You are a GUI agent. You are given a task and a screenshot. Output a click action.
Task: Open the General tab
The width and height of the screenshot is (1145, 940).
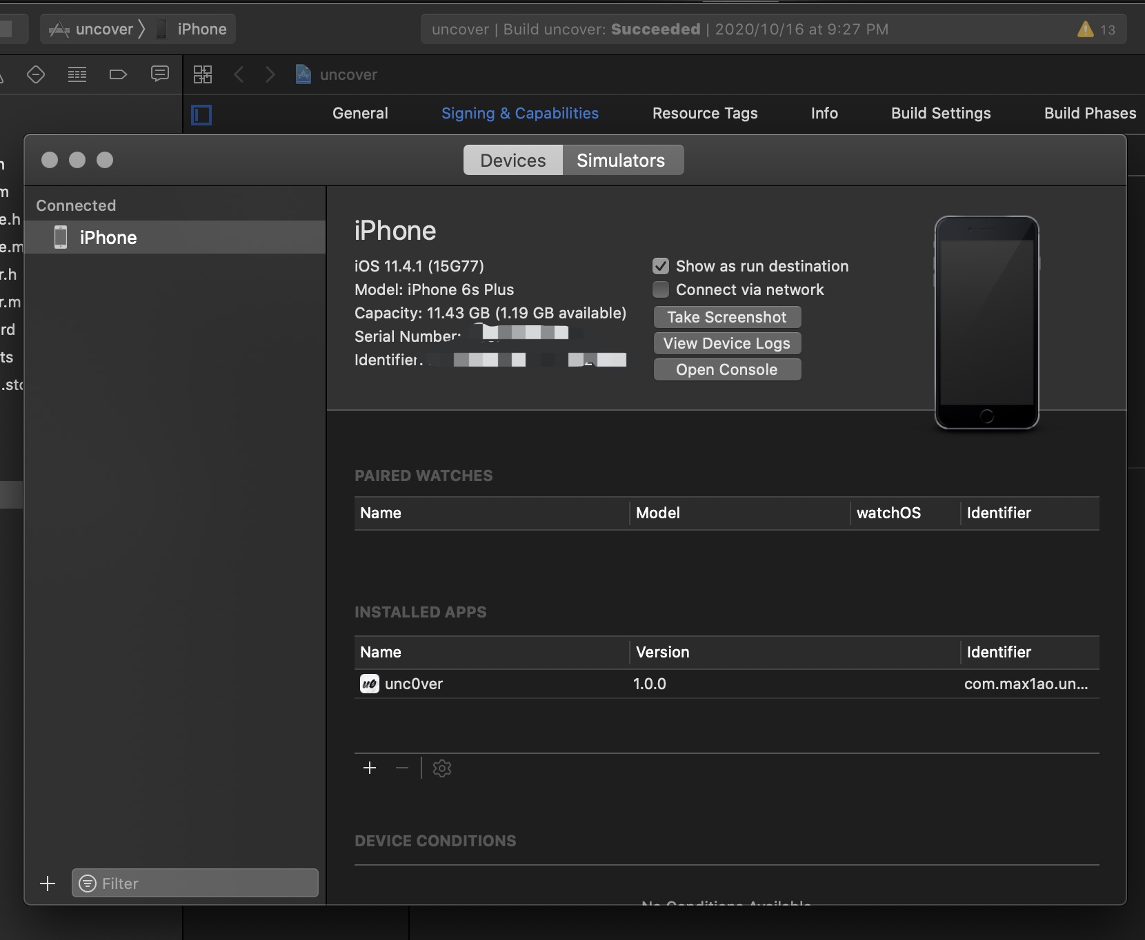(x=360, y=113)
